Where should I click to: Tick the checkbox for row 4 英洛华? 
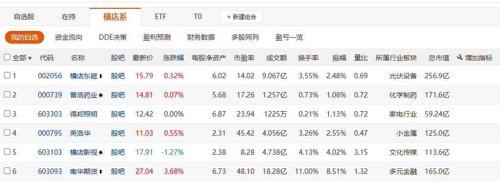[x=7, y=133]
